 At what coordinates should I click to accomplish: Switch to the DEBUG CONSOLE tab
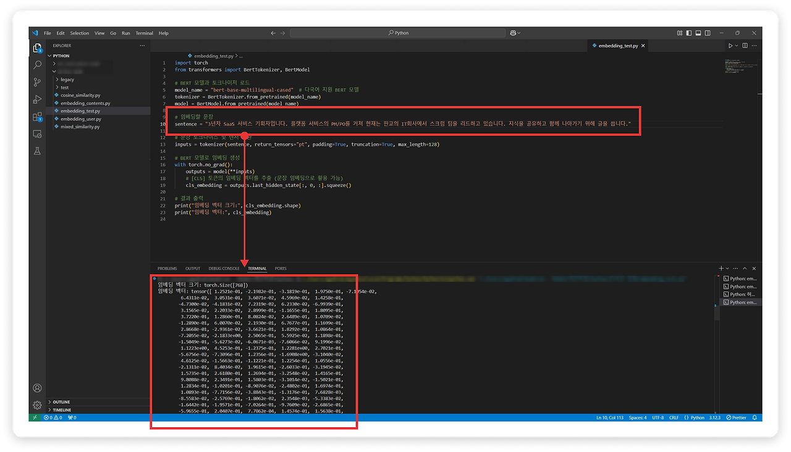tap(224, 269)
